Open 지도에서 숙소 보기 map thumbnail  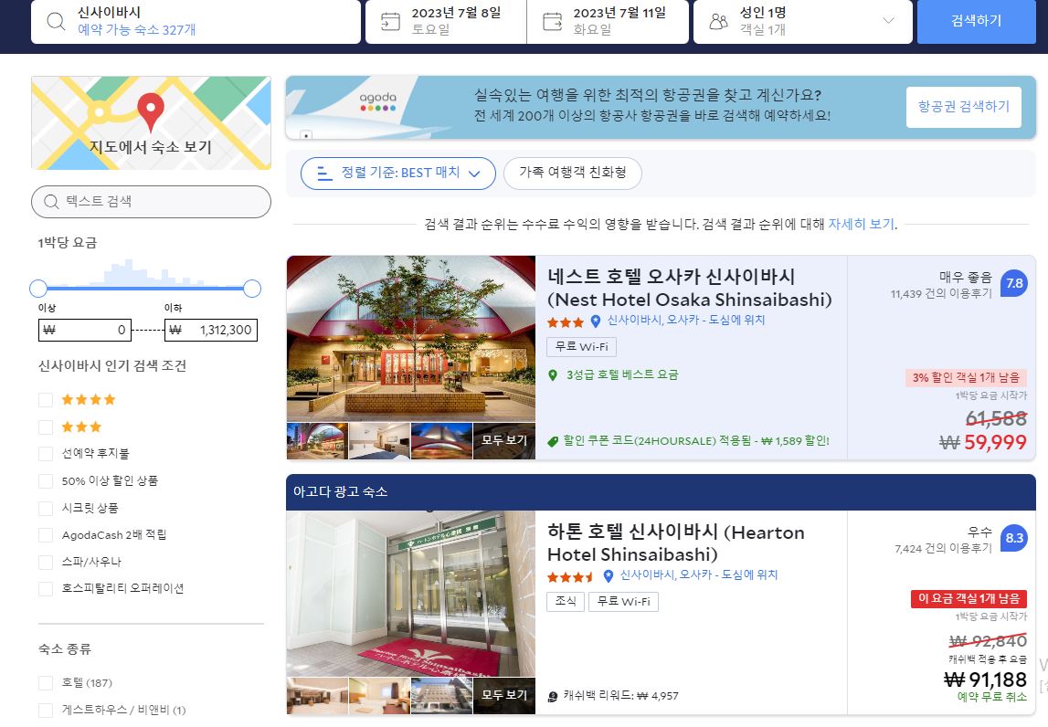tap(151, 123)
